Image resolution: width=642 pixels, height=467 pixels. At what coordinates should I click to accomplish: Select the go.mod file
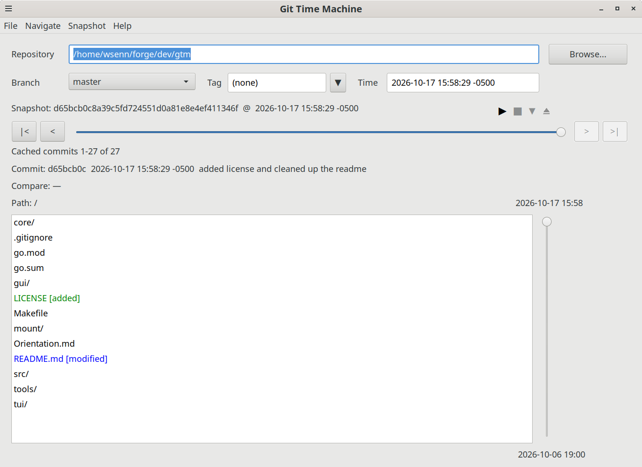click(272, 253)
